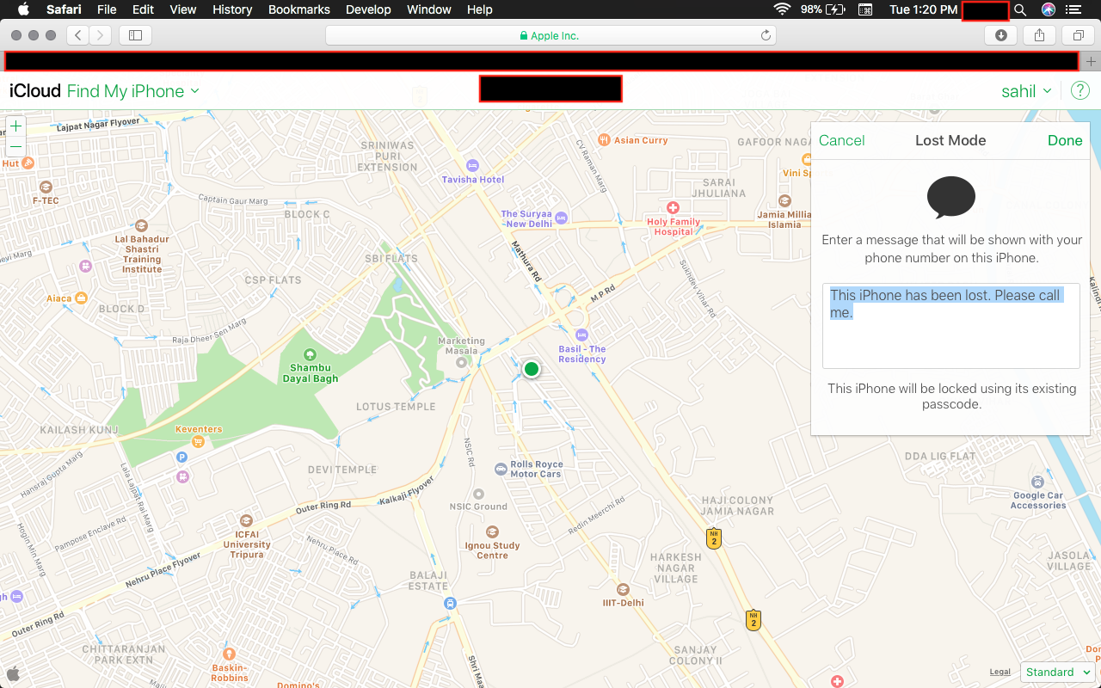Click the Google Car Accessories marker
The width and height of the screenshot is (1101, 688).
point(1038,482)
